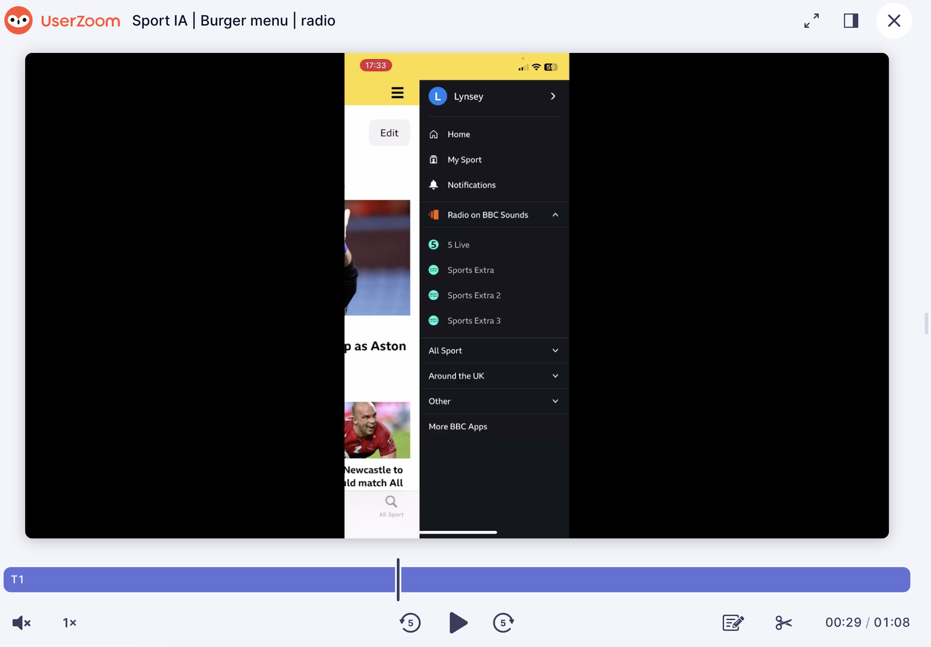
Task: Click the 'Sport IA | Burger menu | radio' title
Action: 234,21
